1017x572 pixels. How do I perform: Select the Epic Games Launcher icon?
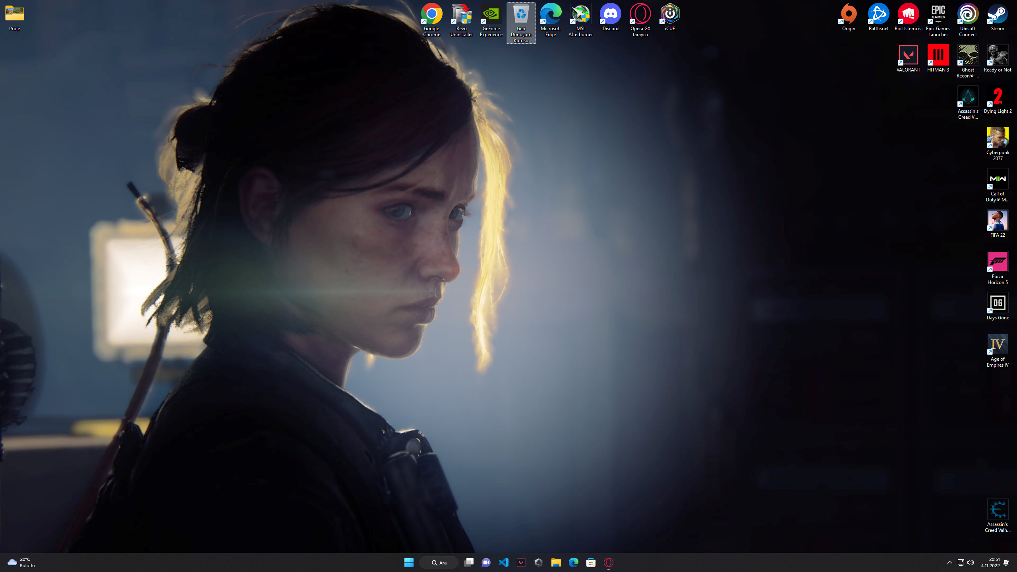938,20
